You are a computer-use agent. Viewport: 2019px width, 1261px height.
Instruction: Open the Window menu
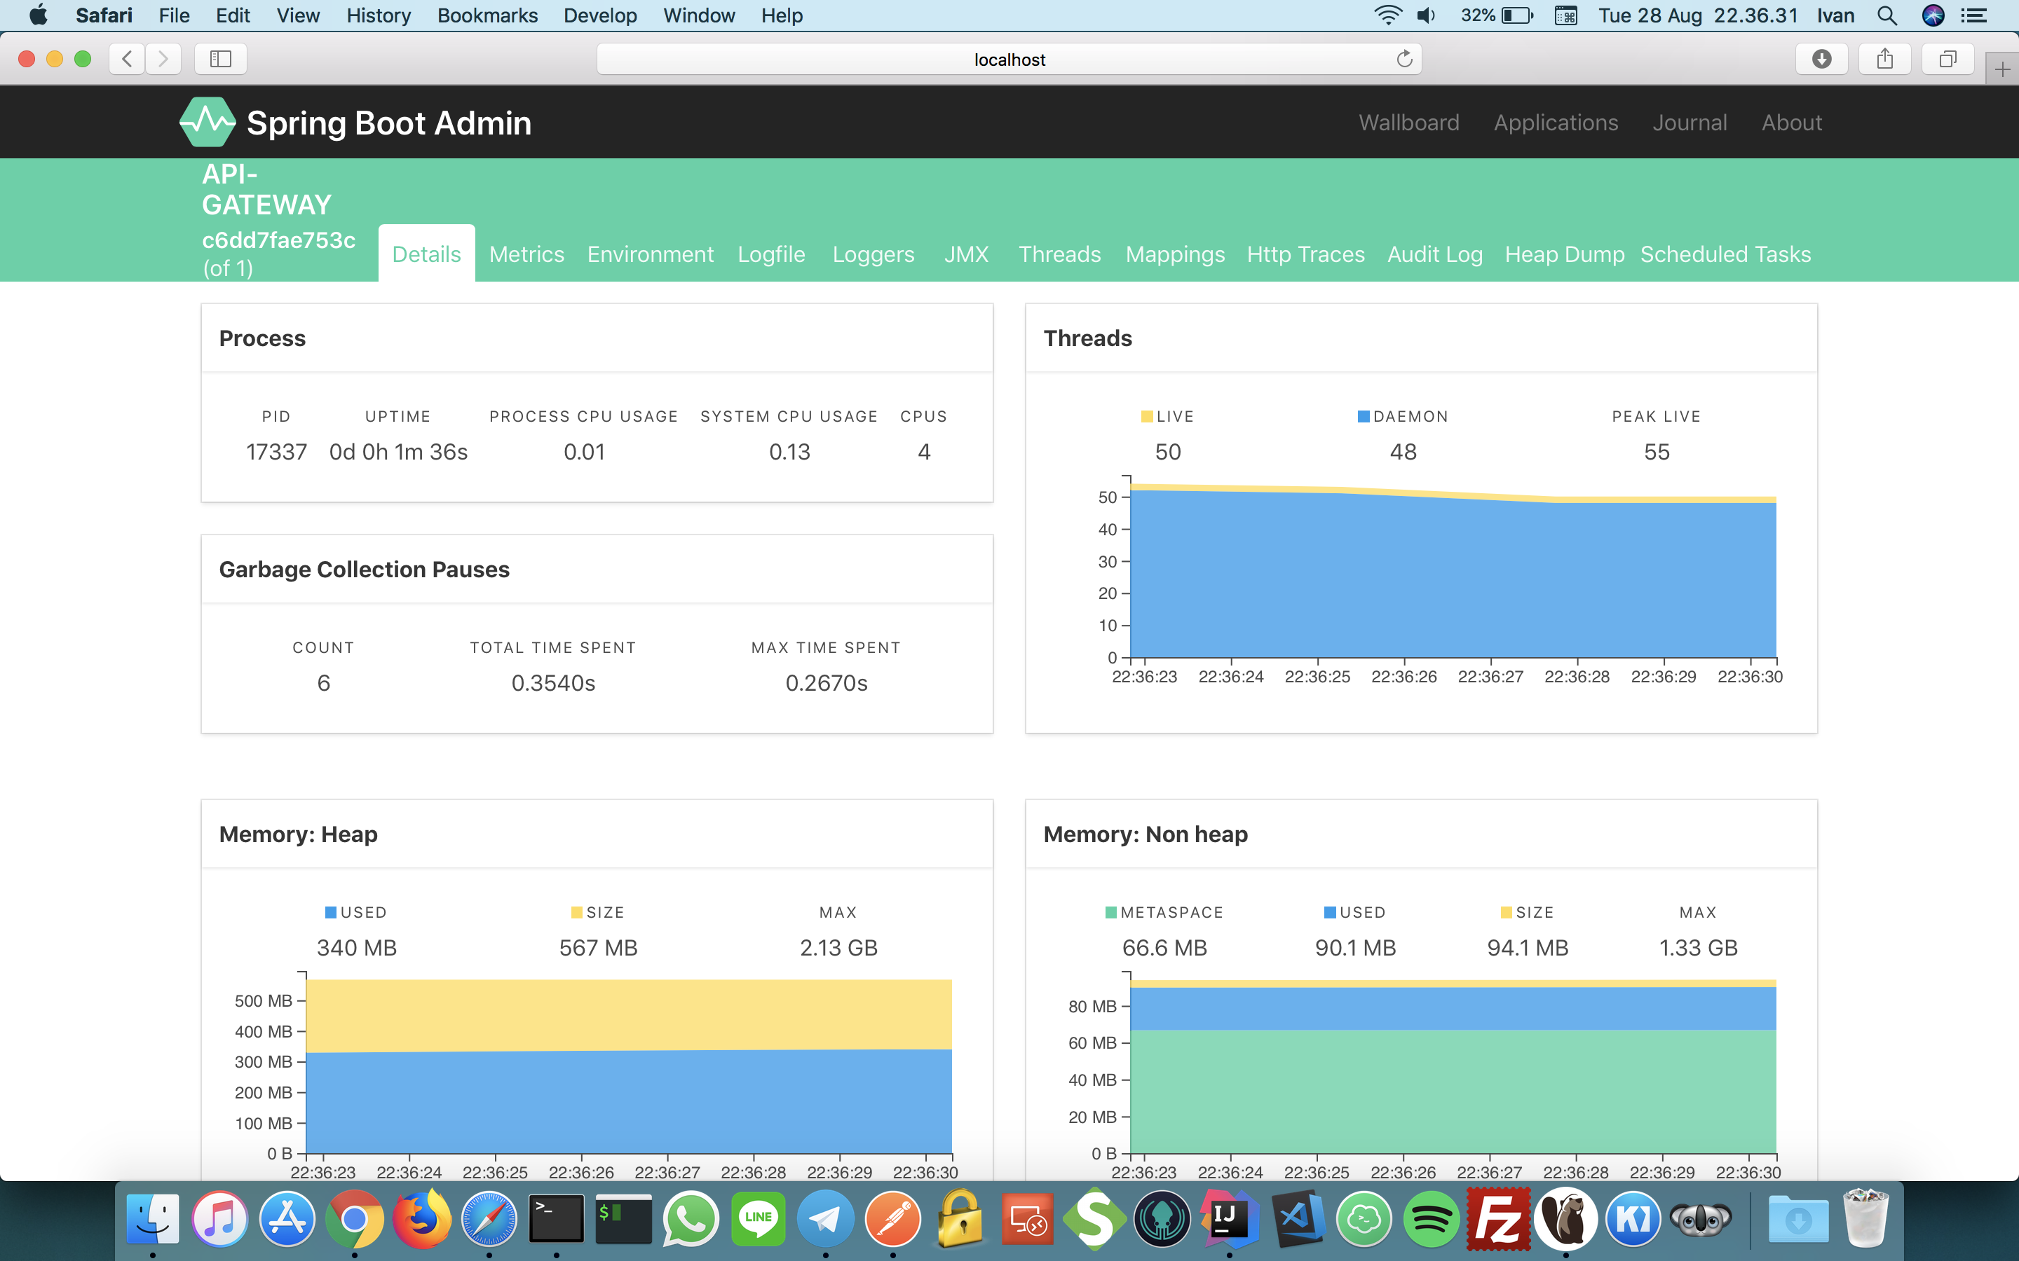(x=698, y=15)
